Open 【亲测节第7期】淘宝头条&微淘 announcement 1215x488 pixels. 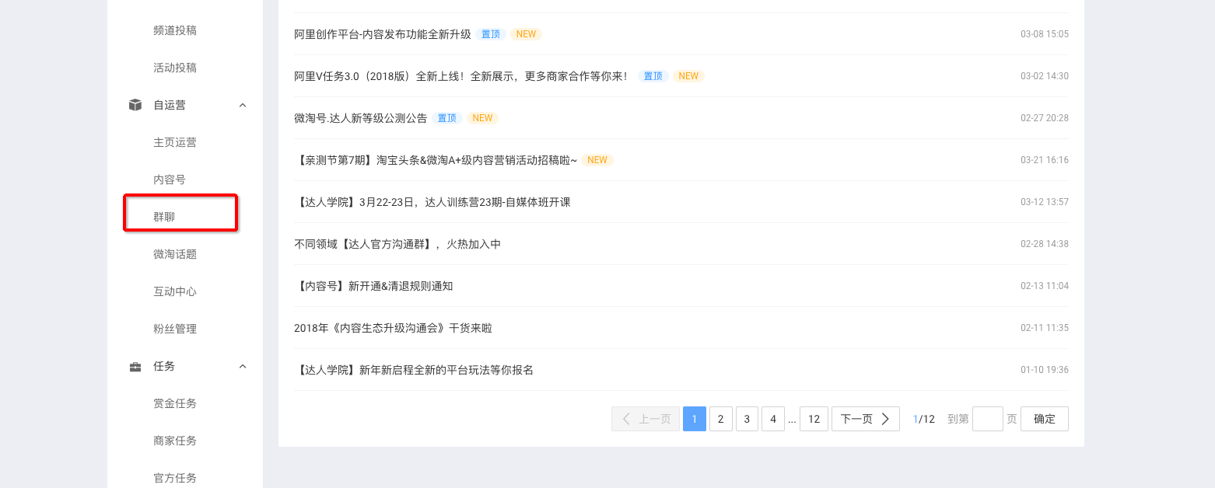pos(436,160)
